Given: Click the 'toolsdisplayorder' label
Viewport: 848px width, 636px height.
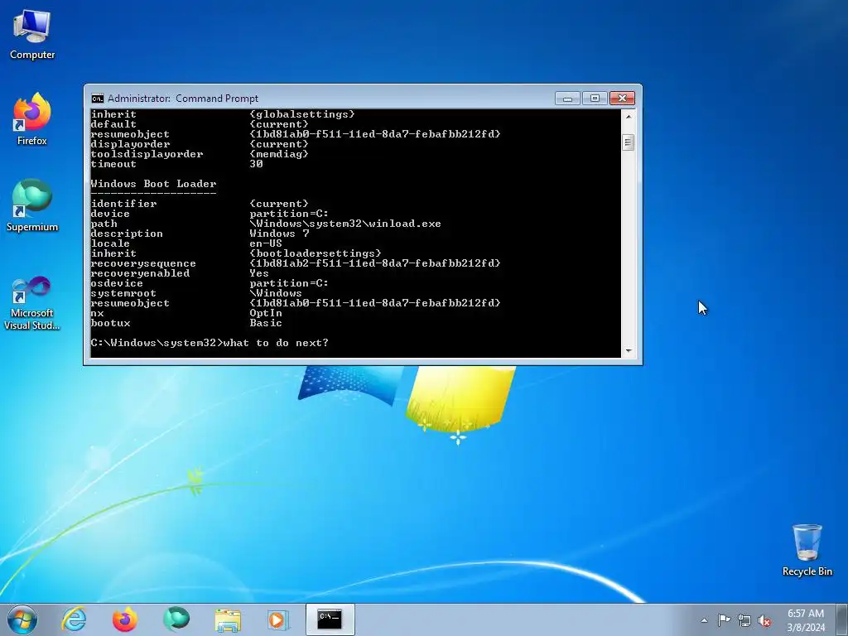Looking at the screenshot, I should (147, 154).
